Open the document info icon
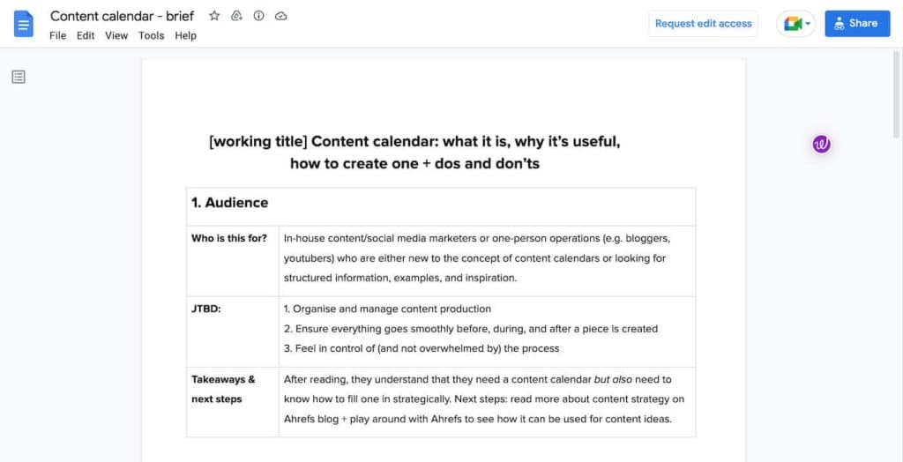 pyautogui.click(x=258, y=16)
